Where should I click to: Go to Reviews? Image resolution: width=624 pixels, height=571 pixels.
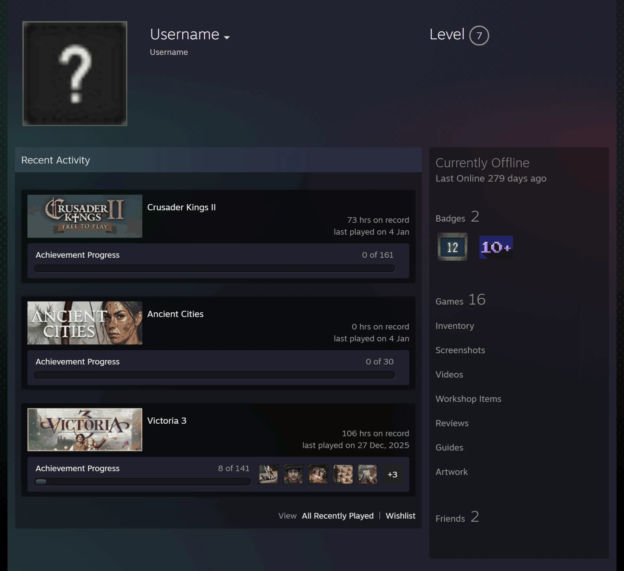point(452,423)
